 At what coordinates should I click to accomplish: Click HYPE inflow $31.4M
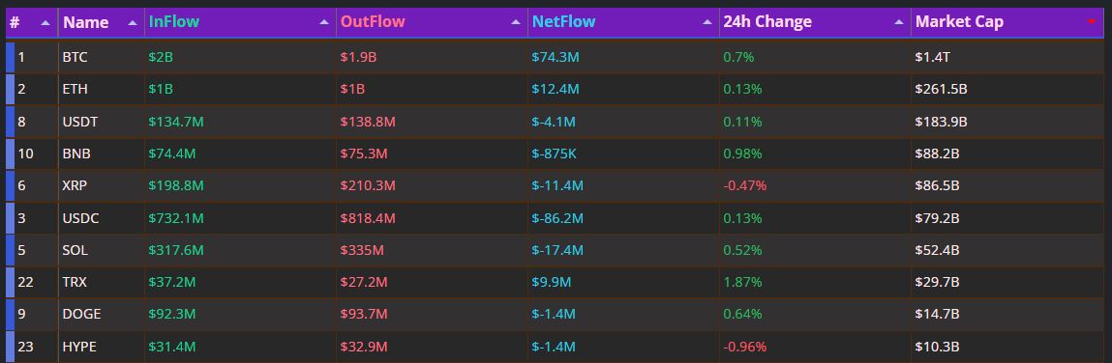click(x=171, y=347)
